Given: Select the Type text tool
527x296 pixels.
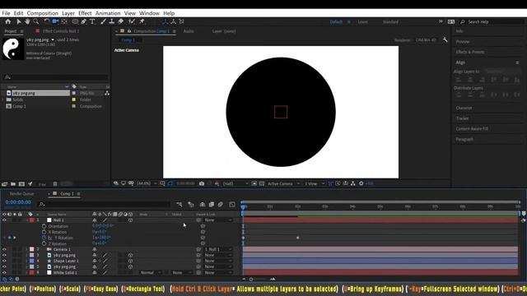Looking at the screenshot, I should (92, 21).
